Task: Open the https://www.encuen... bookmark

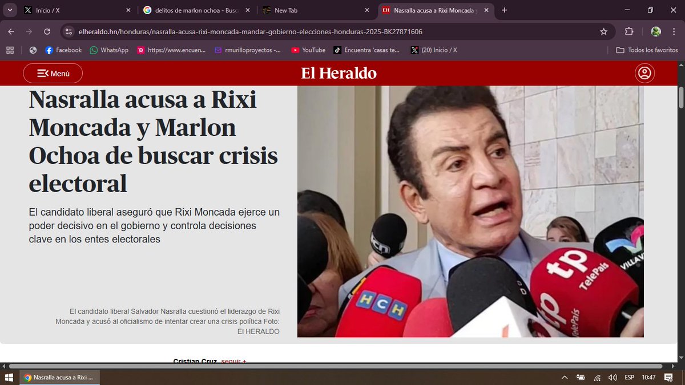Action: pos(171,50)
